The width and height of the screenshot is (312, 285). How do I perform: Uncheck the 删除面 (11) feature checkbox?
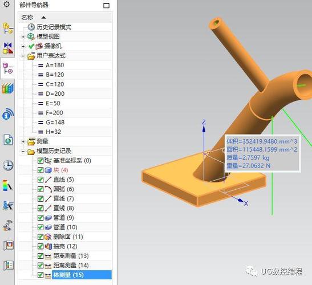(40, 237)
